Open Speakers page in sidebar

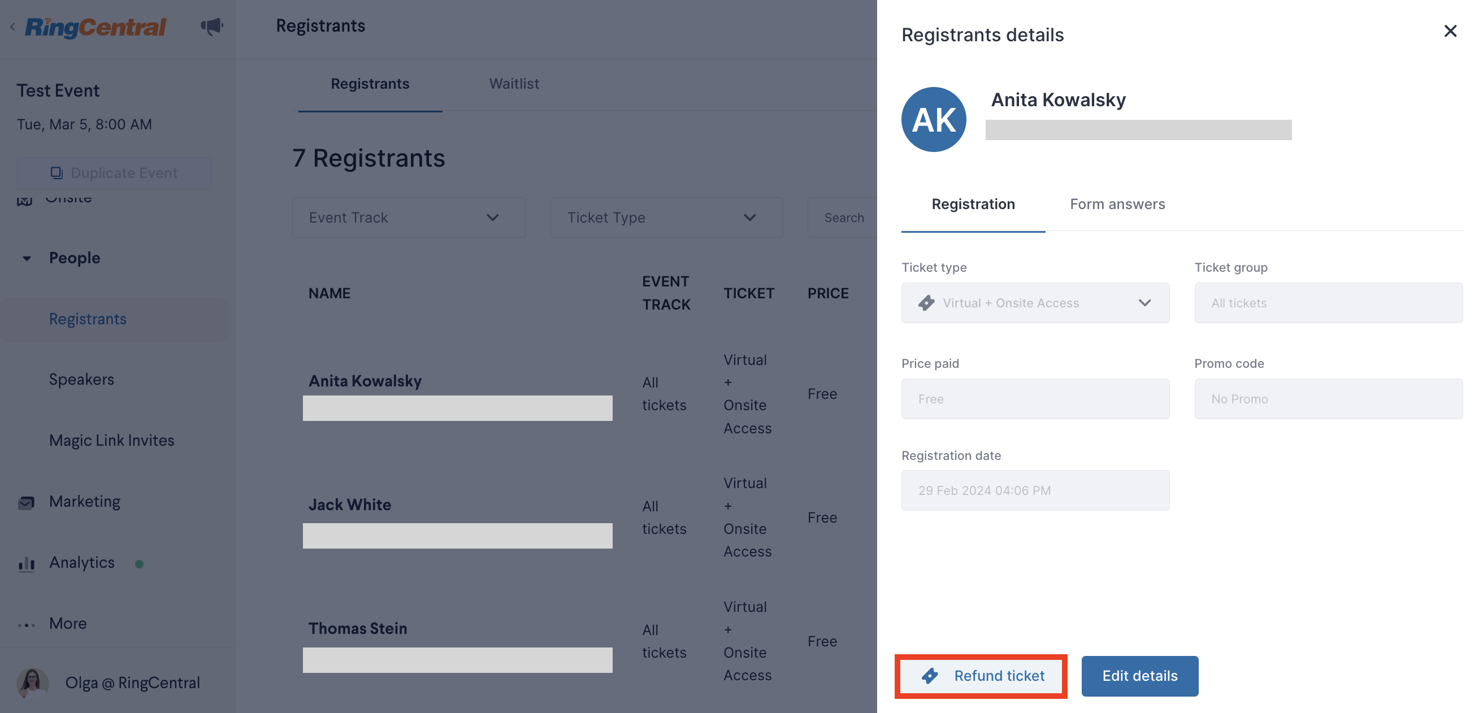tap(82, 380)
